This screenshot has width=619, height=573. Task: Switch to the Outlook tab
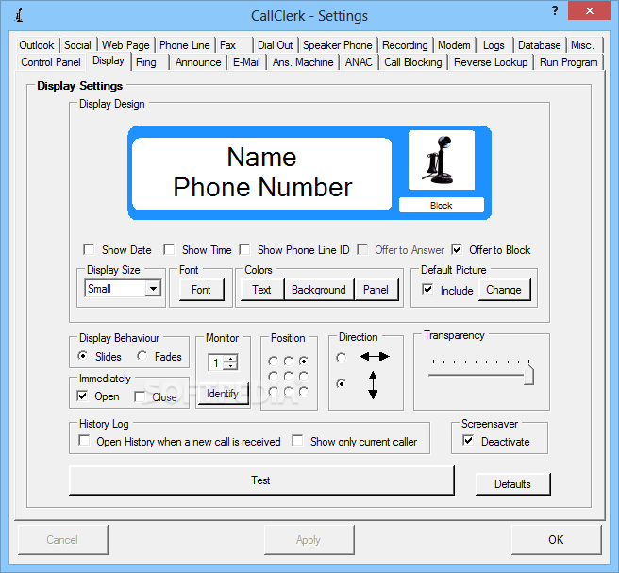coord(36,45)
